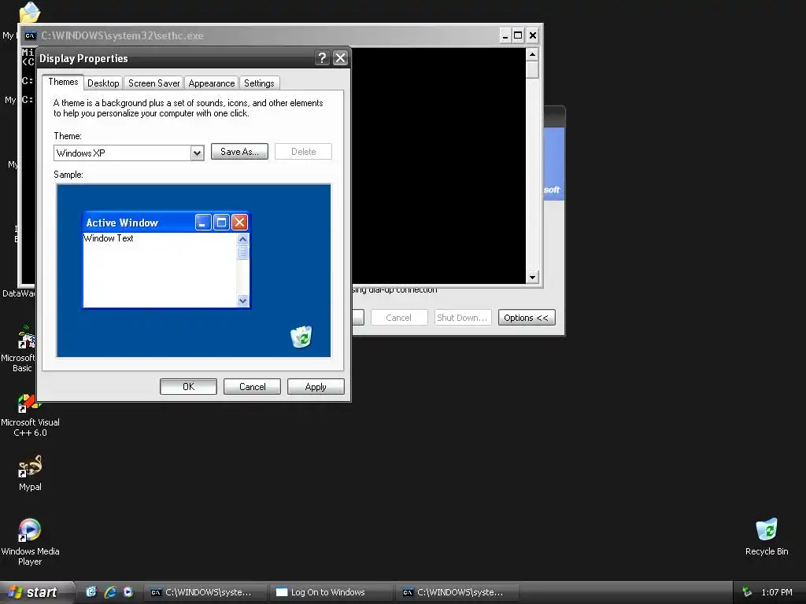806x604 pixels.
Task: Close the Display Properties dialog
Action: pos(340,58)
